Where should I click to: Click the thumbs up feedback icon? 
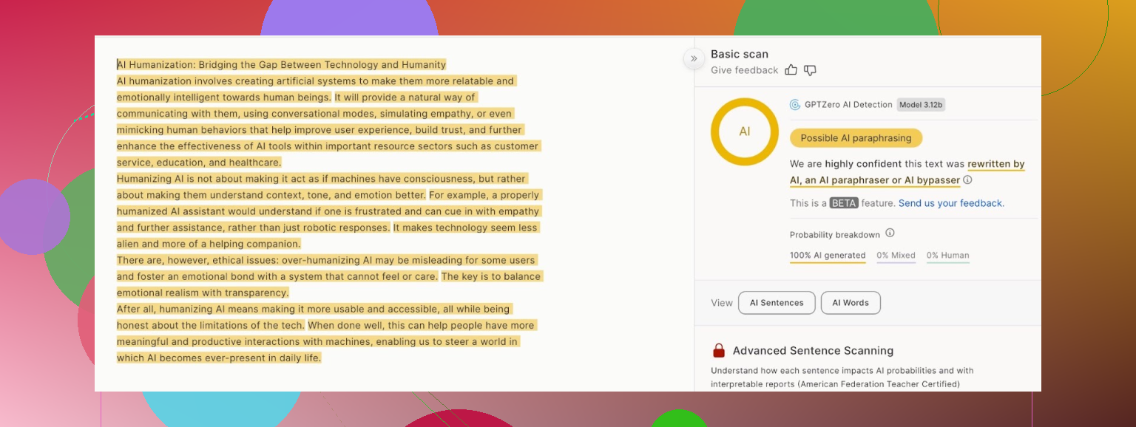pyautogui.click(x=791, y=70)
